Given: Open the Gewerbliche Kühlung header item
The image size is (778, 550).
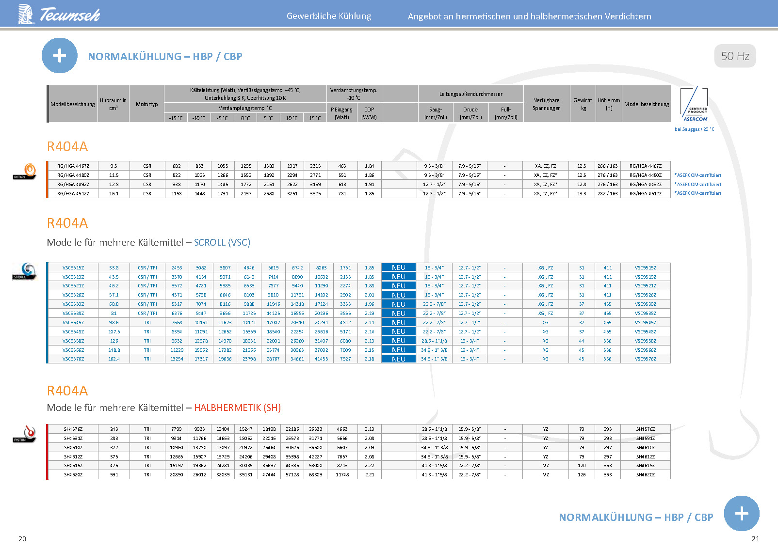Looking at the screenshot, I should click(x=329, y=16).
